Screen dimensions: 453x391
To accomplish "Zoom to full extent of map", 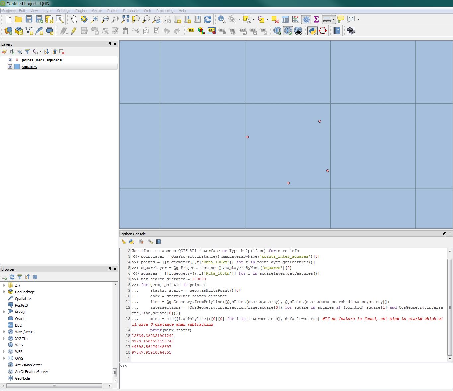I will (x=125, y=19).
